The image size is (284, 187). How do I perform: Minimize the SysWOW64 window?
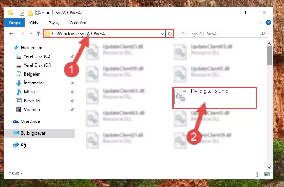tap(230, 13)
